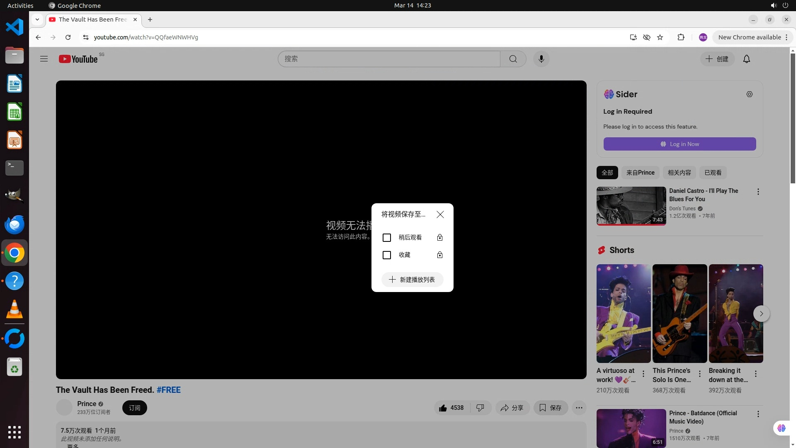Select the 来自Prince filter chip

coord(640,173)
